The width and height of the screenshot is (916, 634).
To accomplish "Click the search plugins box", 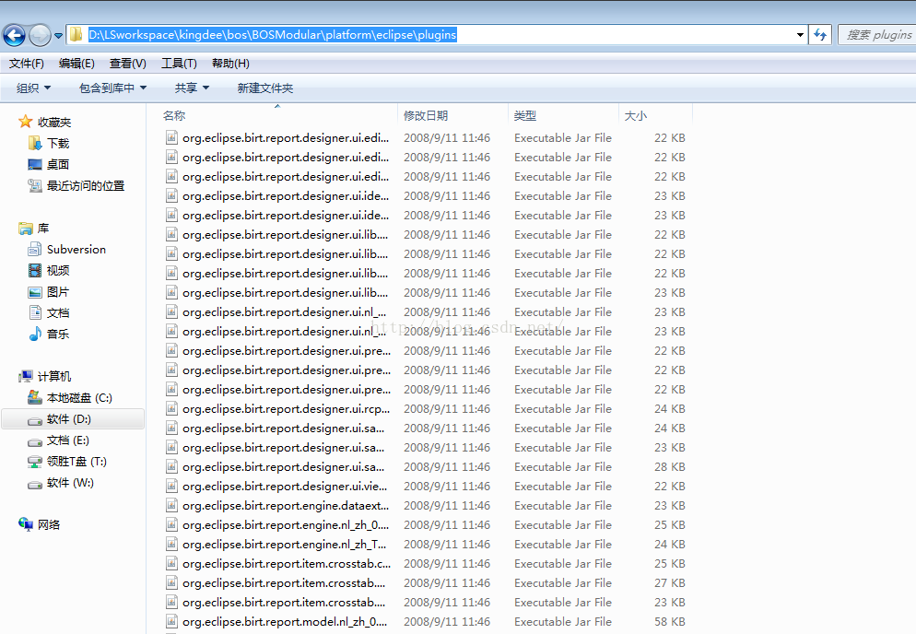I will coord(877,35).
